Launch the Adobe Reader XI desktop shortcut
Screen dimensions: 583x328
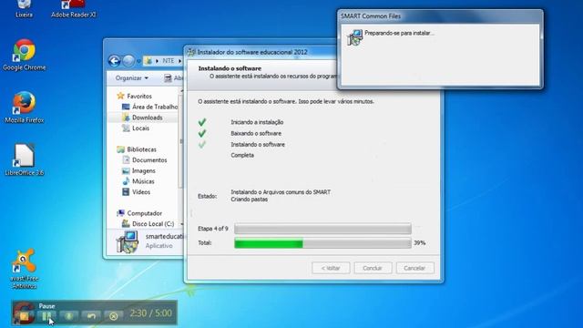click(x=73, y=9)
